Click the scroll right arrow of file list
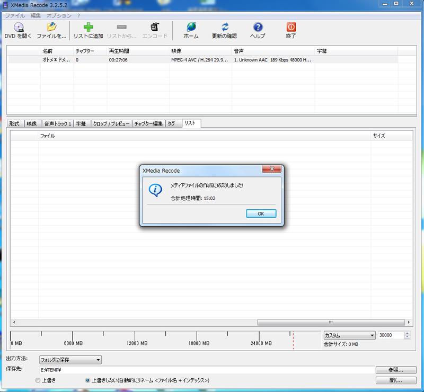Image resolution: width=424 pixels, height=392 pixels. tap(409, 322)
